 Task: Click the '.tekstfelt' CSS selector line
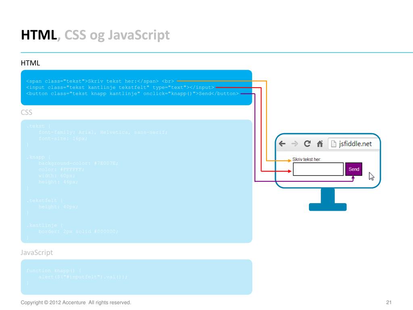[x=44, y=201]
